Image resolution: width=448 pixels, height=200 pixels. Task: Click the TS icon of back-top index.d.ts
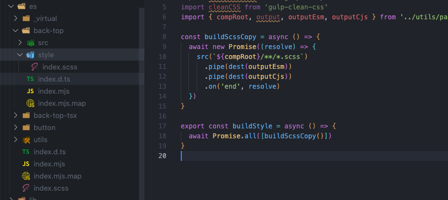pyautogui.click(x=30, y=79)
